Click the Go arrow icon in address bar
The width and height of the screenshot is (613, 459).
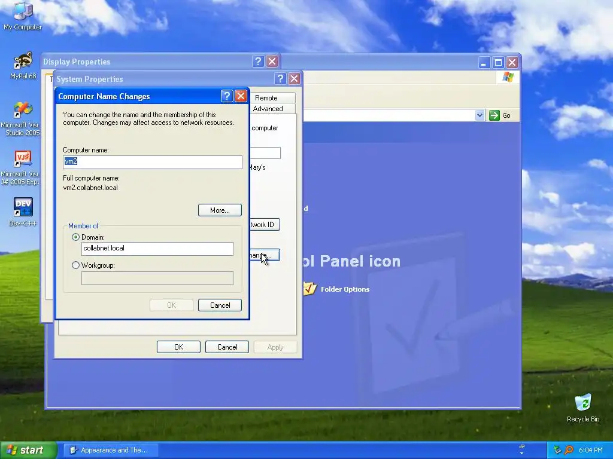(494, 115)
